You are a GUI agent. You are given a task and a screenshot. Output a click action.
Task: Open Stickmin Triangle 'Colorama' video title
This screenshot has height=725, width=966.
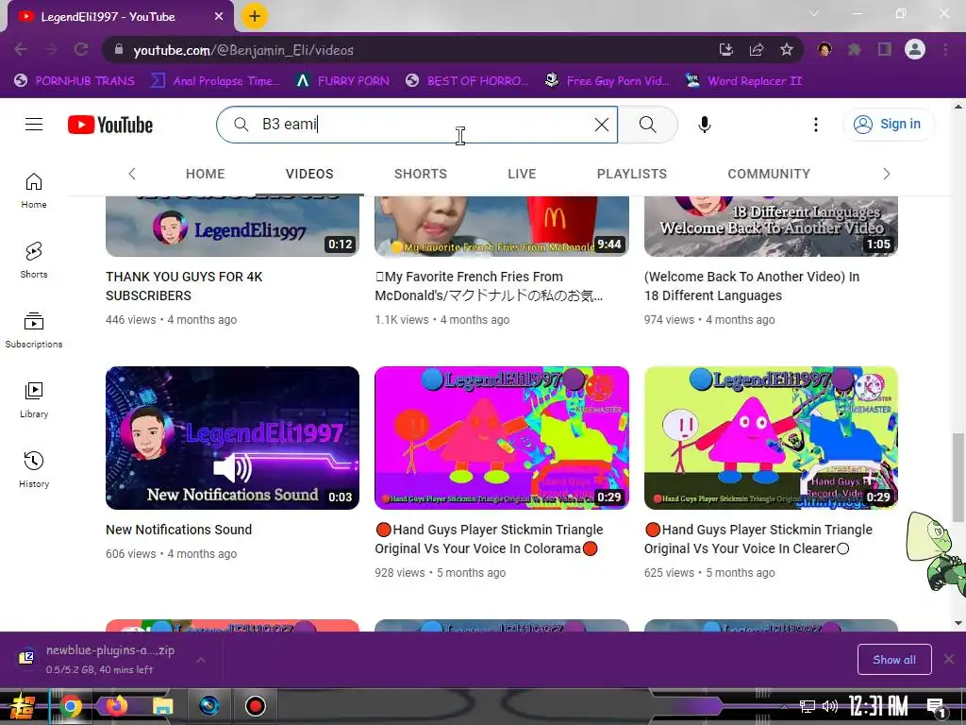489,539
